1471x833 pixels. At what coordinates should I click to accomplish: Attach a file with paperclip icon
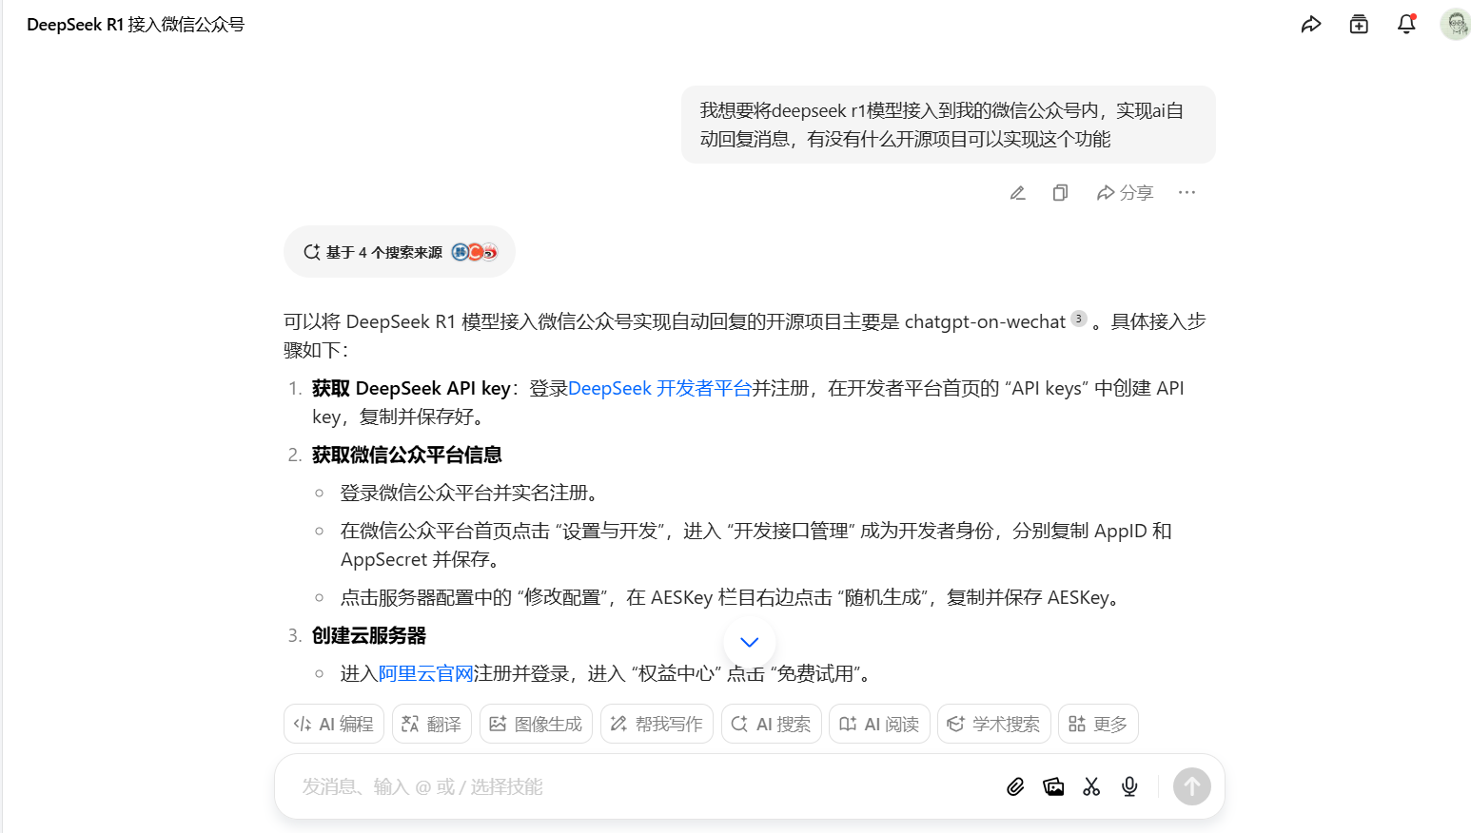[x=1015, y=786]
